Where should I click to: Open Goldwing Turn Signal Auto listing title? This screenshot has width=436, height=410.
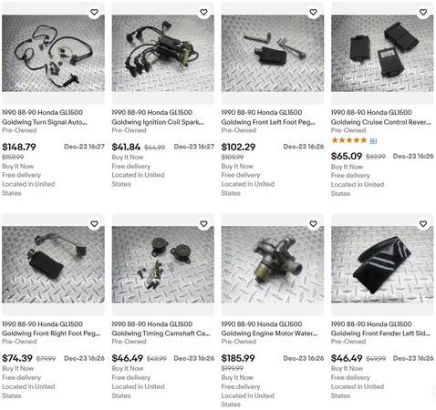45,118
